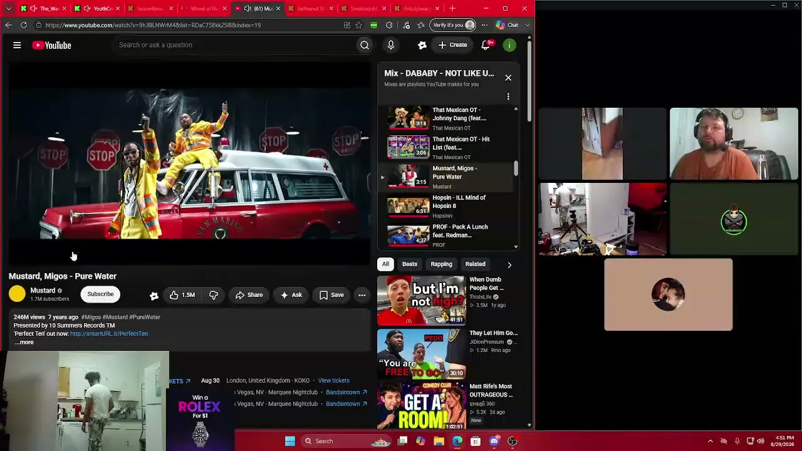Play Johnny Dang from the playlist
This screenshot has width=802, height=451.
pyautogui.click(x=447, y=118)
